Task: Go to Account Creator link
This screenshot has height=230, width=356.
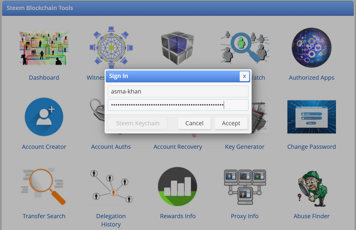Action: click(x=44, y=147)
